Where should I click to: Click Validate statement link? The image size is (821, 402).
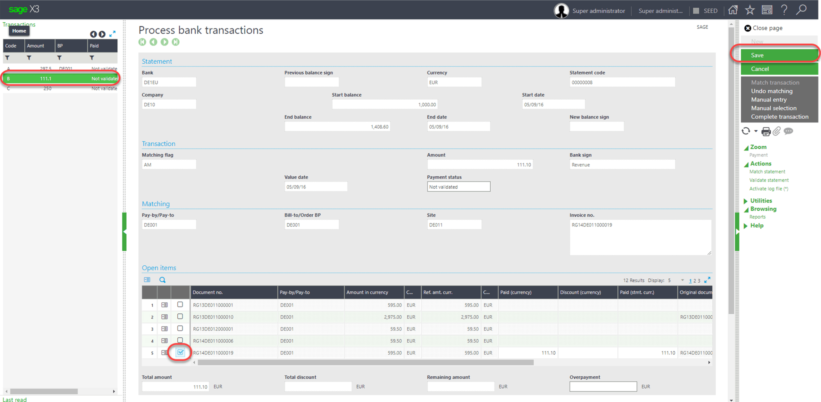(769, 180)
